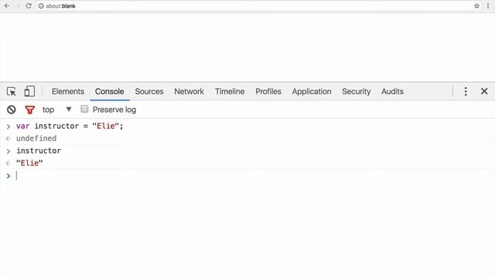The image size is (495, 278).
Task: Click the "Elie" string result
Action: tap(29, 163)
